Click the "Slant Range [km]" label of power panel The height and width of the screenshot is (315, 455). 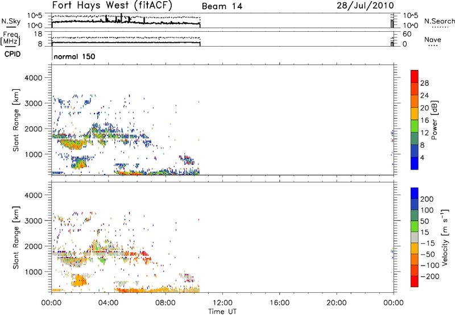pos(16,120)
